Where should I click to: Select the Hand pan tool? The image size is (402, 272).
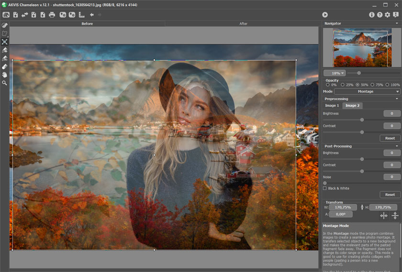5,75
